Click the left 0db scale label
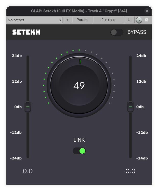 [x=18, y=107]
